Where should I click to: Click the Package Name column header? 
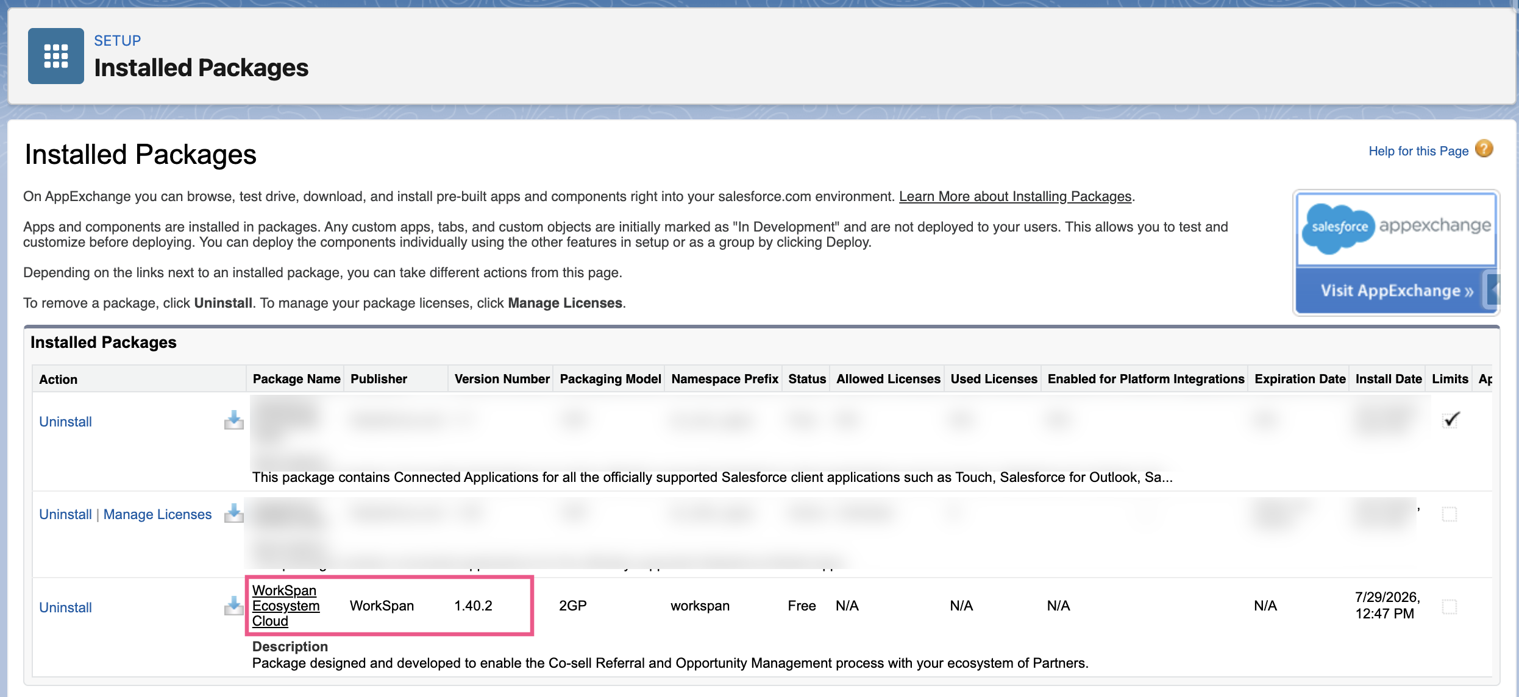296,379
